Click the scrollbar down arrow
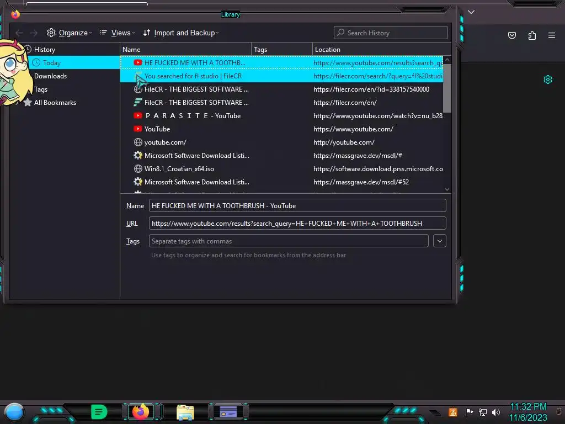The height and width of the screenshot is (424, 565). (447, 189)
